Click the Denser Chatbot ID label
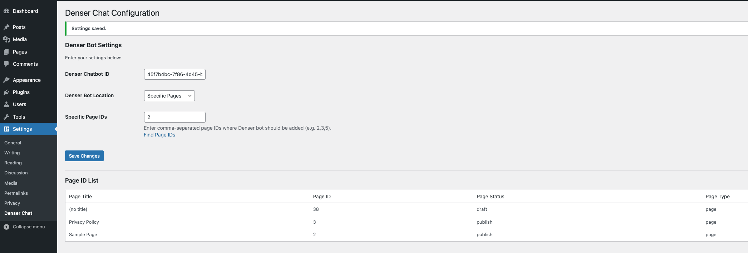The image size is (748, 253). point(87,74)
